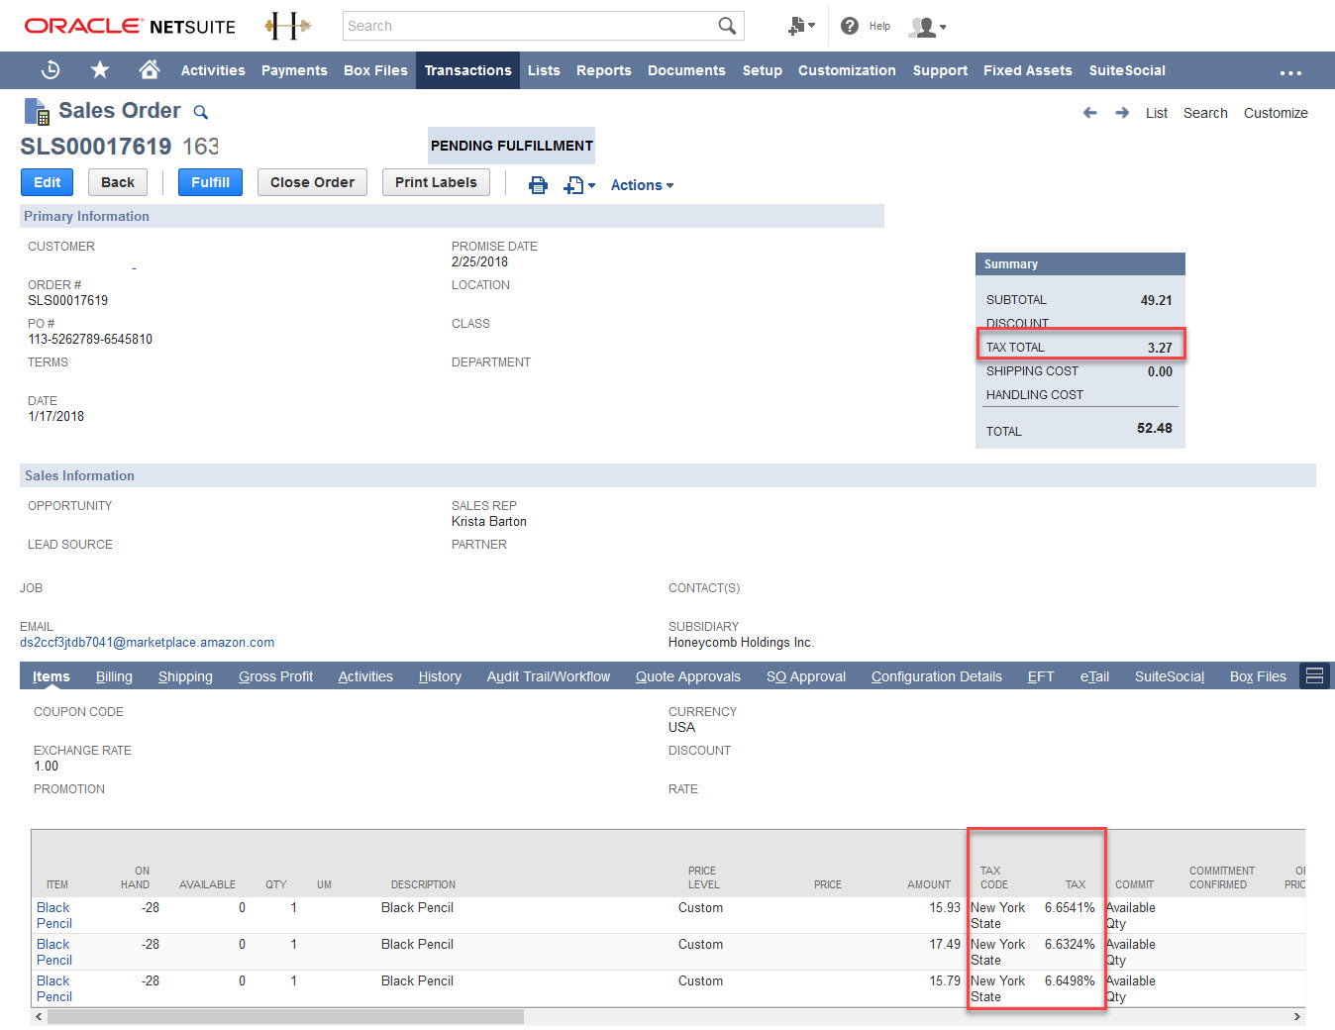Image resolution: width=1335 pixels, height=1030 pixels.
Task: Click the Edit button
Action: tap(47, 182)
